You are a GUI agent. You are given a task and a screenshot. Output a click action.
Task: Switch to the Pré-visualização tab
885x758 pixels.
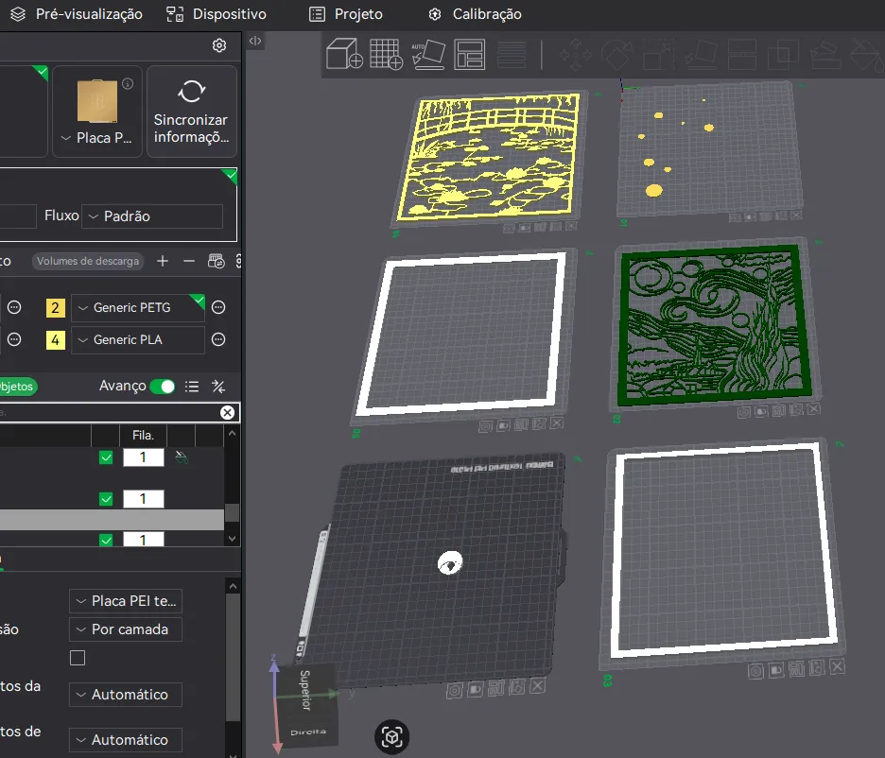(x=77, y=14)
